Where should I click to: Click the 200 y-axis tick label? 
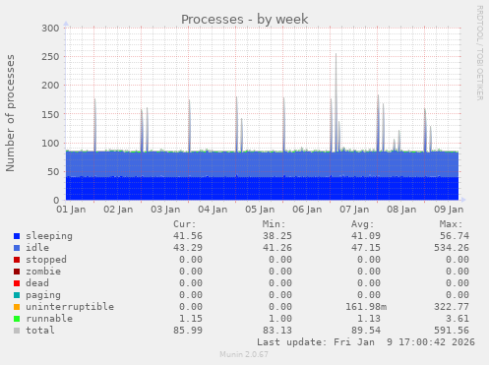click(50, 86)
